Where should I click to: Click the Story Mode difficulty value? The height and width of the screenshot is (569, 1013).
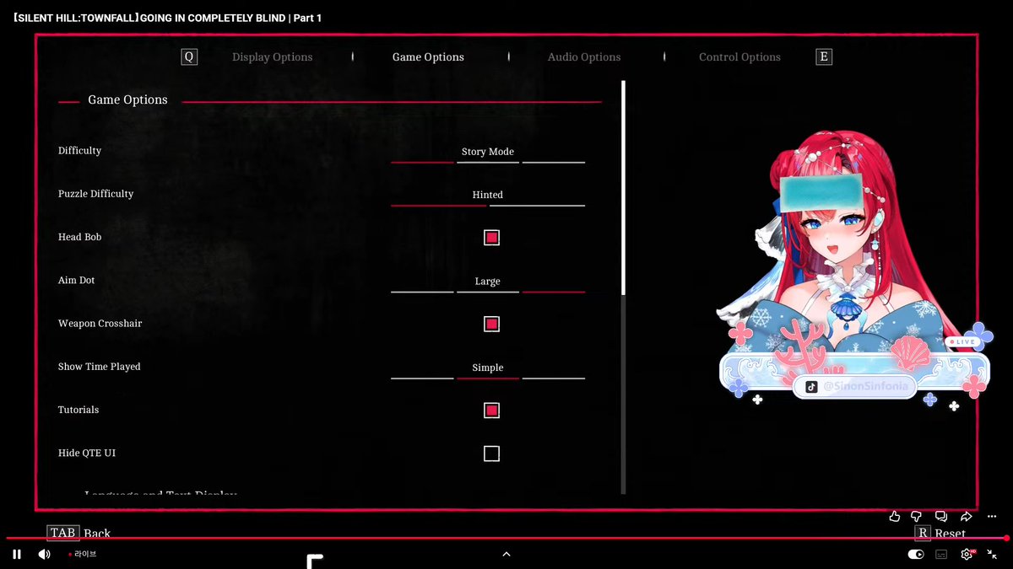[x=488, y=152]
